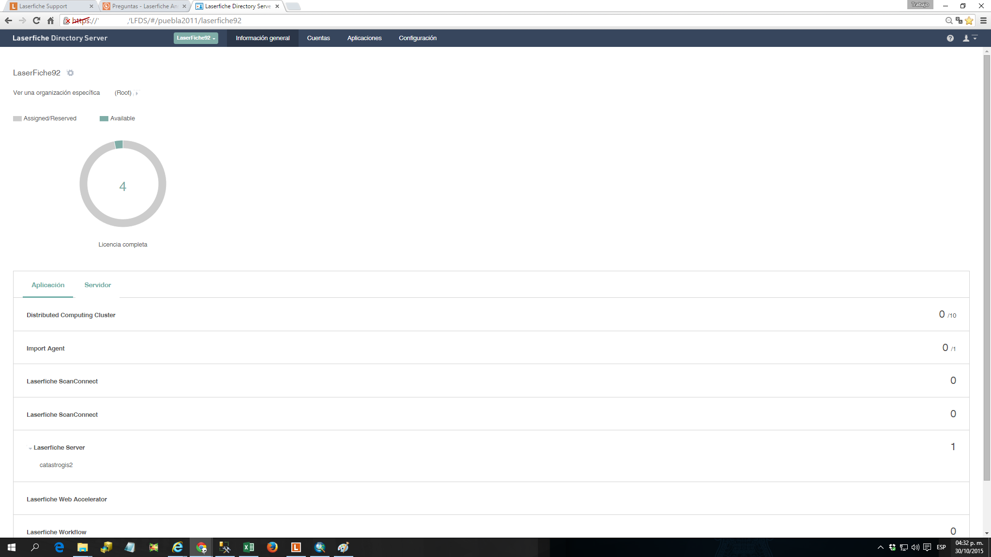This screenshot has height=557, width=991.
Task: Open the help question mark icon
Action: (950, 38)
